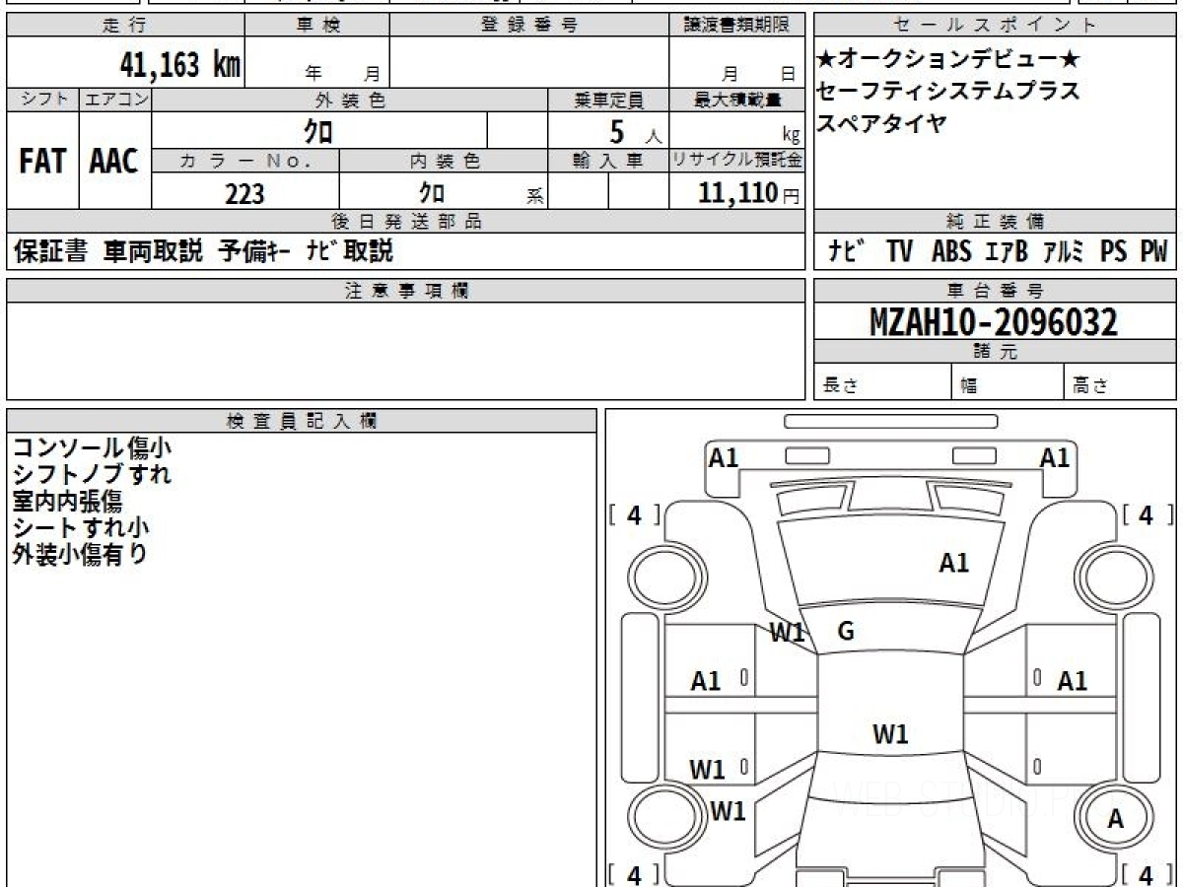Click the 輸入車 header
Screen dimensions: 1183x887
(608, 162)
